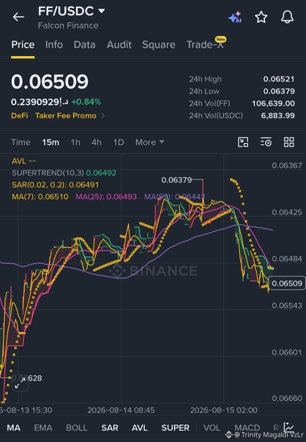The image size is (306, 442).
Task: Click the MA(7) legend value
Action: pyautogui.click(x=40, y=196)
